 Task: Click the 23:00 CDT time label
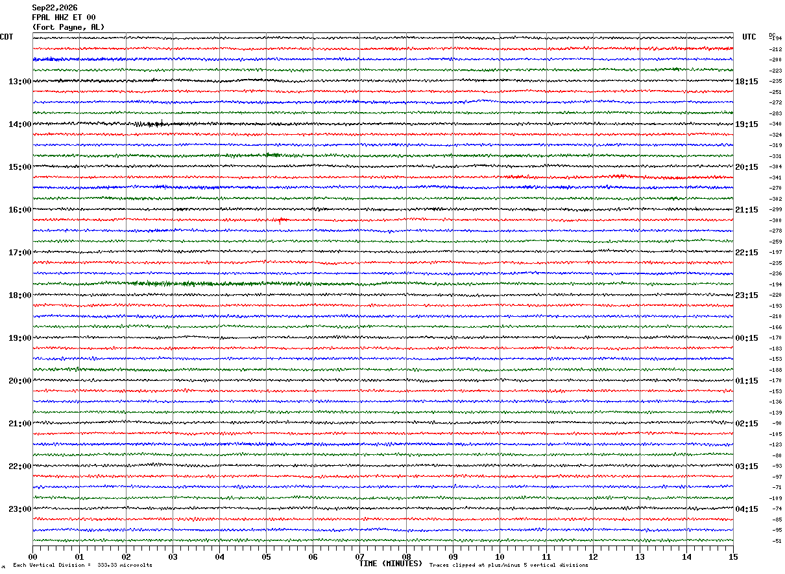pyautogui.click(x=19, y=509)
